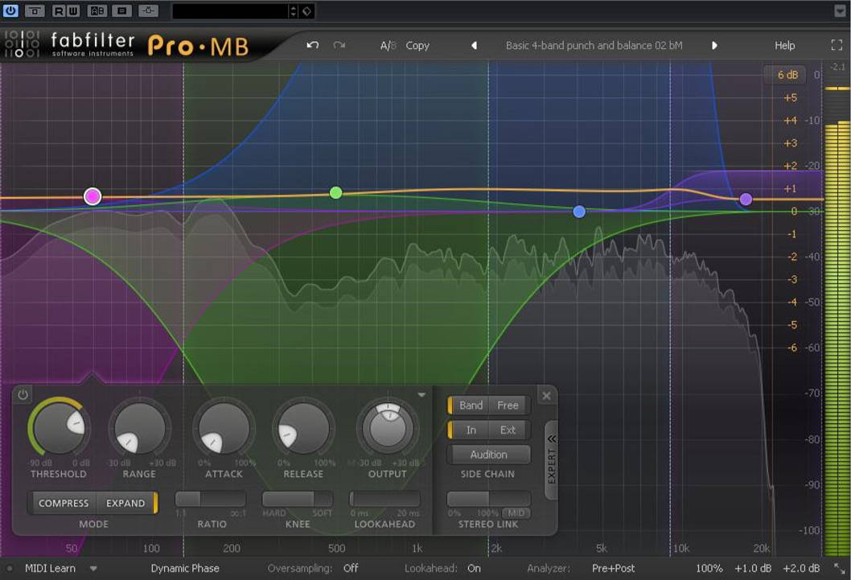
Task: Set side chain input to In
Action: pos(471,430)
